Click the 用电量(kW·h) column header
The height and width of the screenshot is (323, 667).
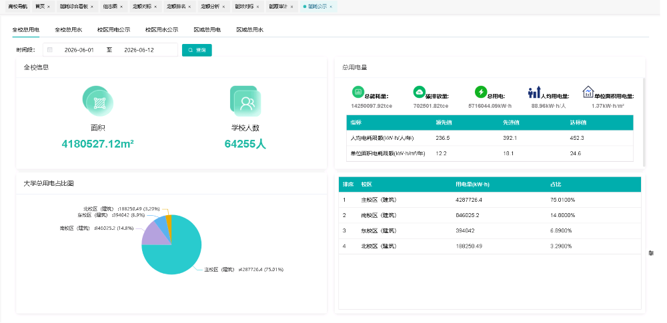click(x=473, y=184)
